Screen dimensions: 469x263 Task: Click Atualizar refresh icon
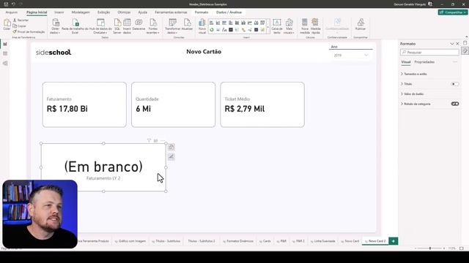pos(188,24)
